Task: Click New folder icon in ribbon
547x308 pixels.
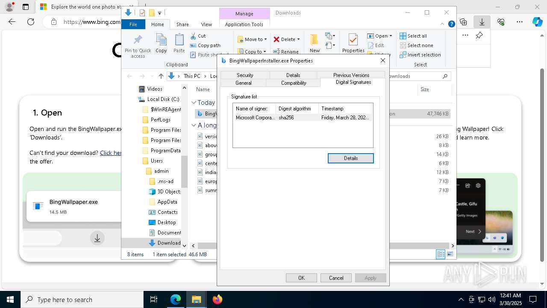Action: pos(315,40)
